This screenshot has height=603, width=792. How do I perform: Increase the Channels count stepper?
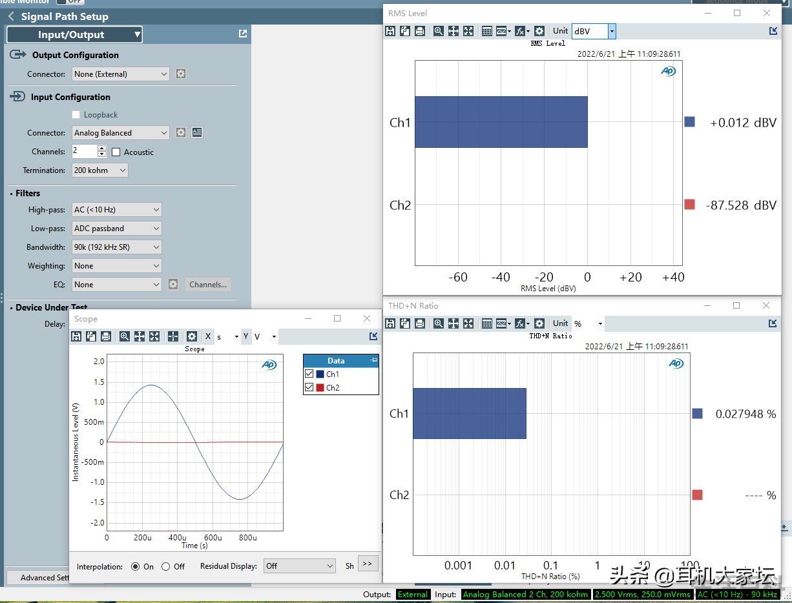(102, 148)
